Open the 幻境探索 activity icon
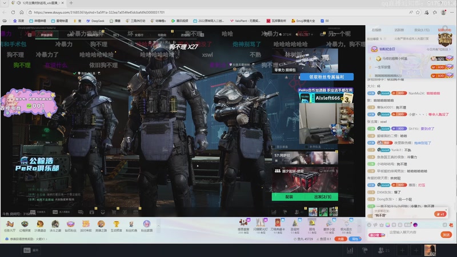The width and height of the screenshot is (457, 257). 25,226
